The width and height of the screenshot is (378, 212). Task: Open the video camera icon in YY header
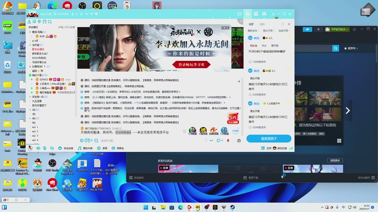coord(240,14)
